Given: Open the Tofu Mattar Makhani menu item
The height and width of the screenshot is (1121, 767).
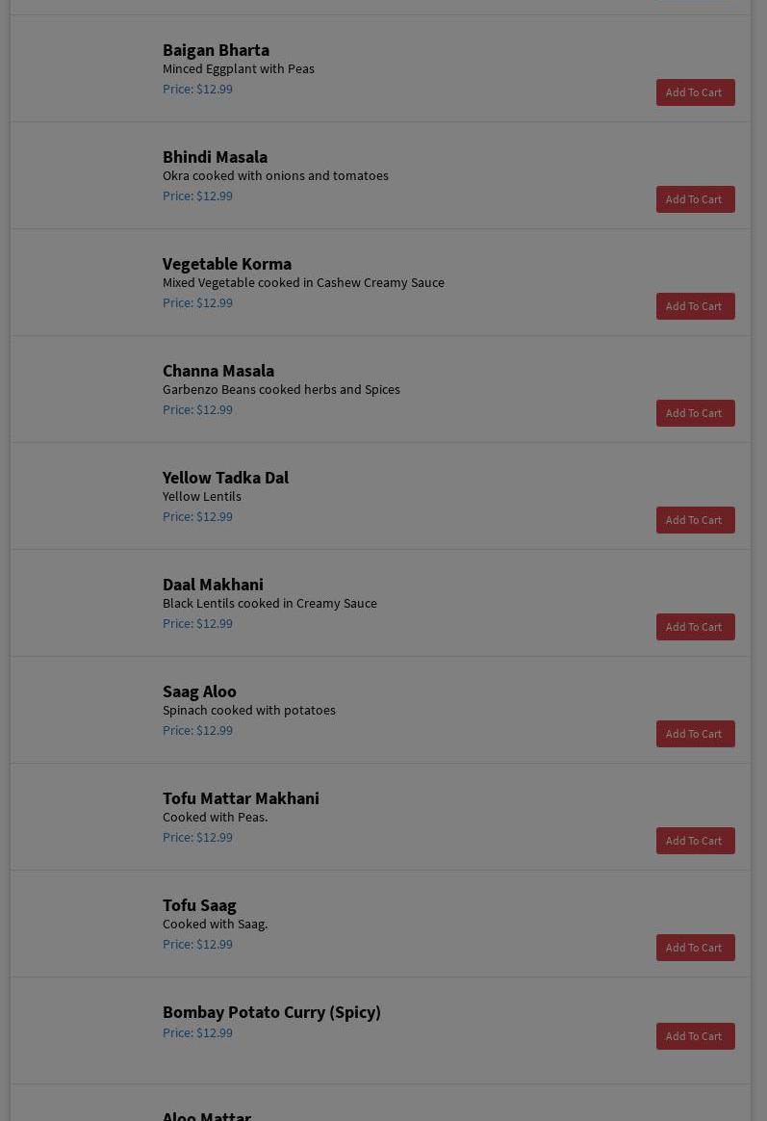Looking at the screenshot, I should tap(241, 798).
